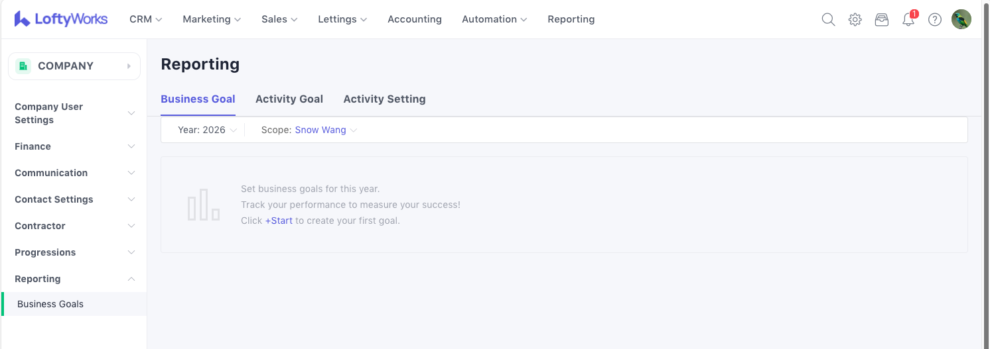Collapse the Reporting sidebar section
Screen dimensions: 990x349
74,279
